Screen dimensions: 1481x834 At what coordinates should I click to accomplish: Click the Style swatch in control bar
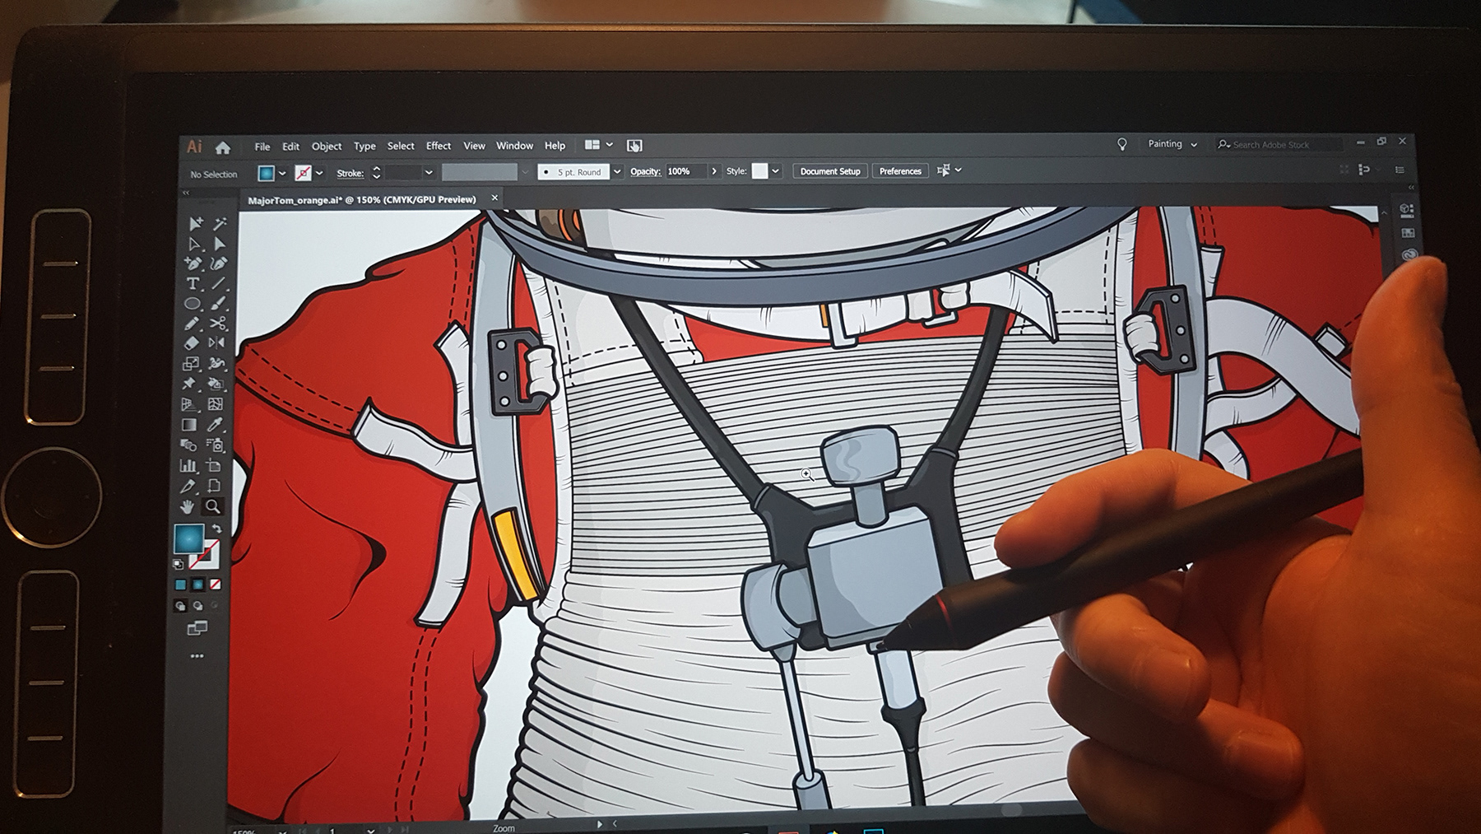(759, 170)
